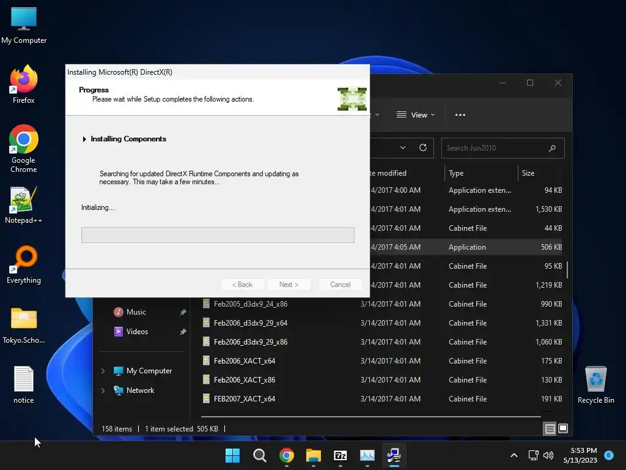Open the Windows Start menu
Screen dimensions: 626x470
[x=232, y=455]
